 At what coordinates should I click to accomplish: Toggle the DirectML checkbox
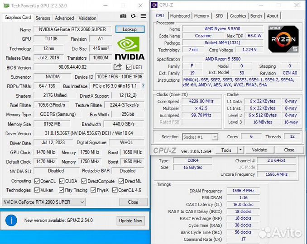pos(121,181)
